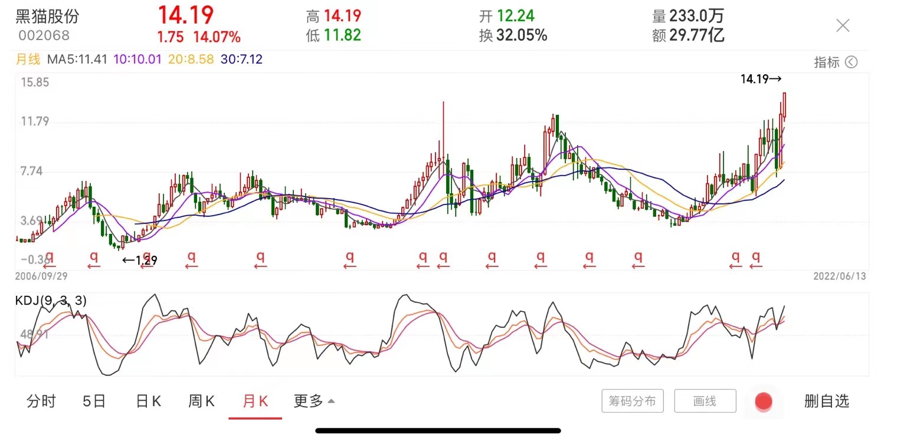Image resolution: width=917 pixels, height=442 pixels.
Task: Click the MA5:11.41 moving average label
Action: 77,60
